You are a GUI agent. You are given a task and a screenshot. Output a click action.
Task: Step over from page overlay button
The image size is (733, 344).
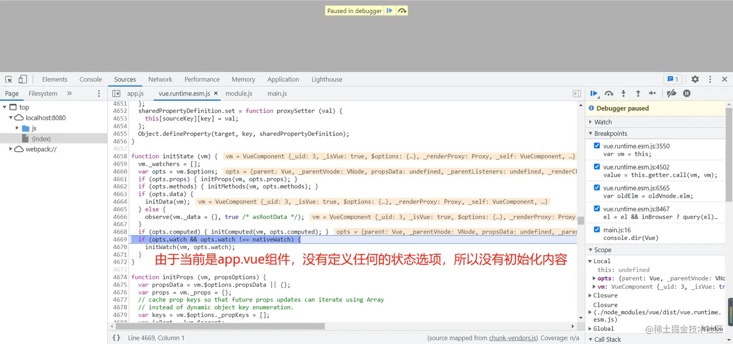(402, 11)
